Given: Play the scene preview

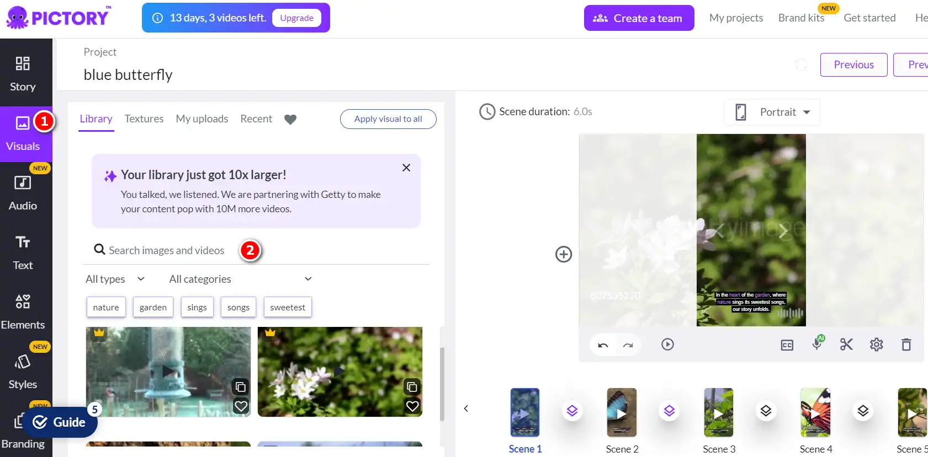Looking at the screenshot, I should [x=667, y=345].
